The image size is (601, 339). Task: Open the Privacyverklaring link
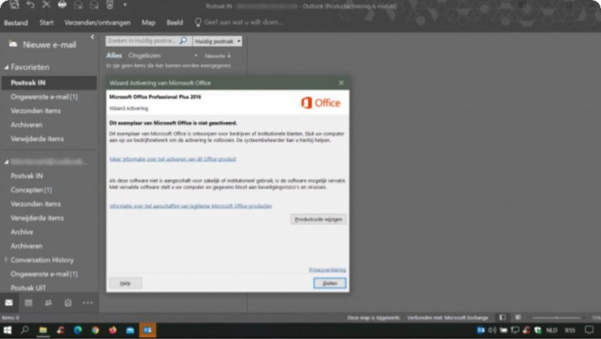pos(328,270)
